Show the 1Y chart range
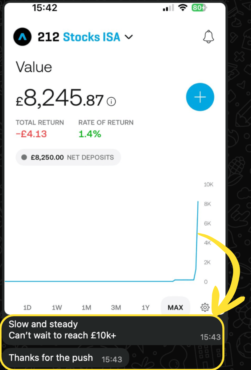251x370 pixels. pos(146,308)
